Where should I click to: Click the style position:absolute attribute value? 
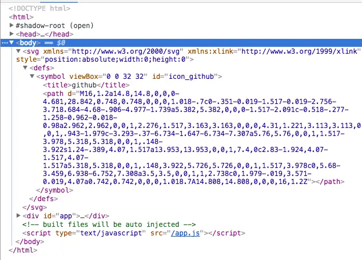[115, 59]
